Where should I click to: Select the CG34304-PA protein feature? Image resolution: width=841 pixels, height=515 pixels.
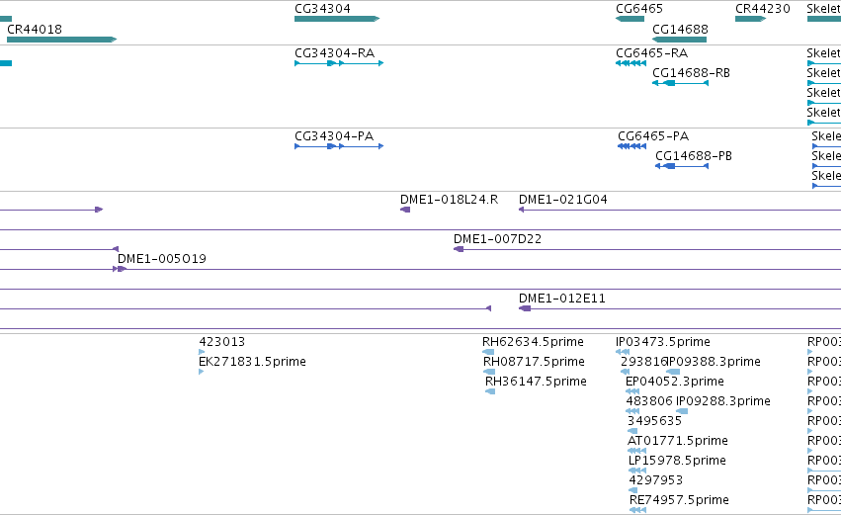click(x=339, y=146)
